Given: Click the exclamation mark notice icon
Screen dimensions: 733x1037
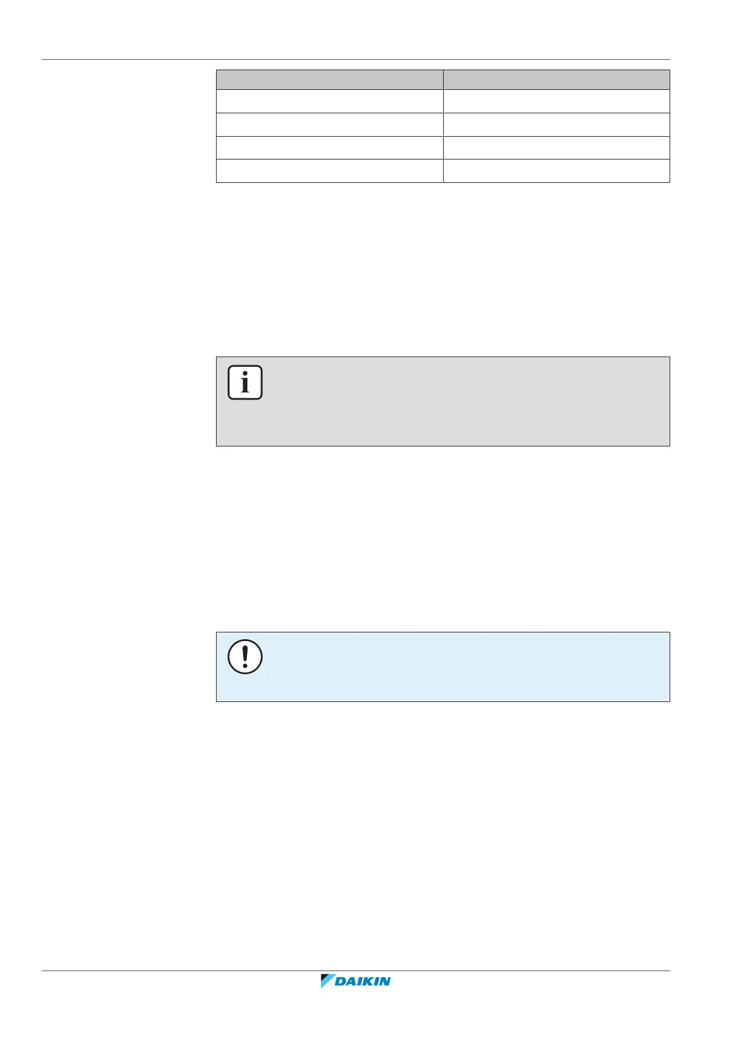Looking at the screenshot, I should point(245,656).
